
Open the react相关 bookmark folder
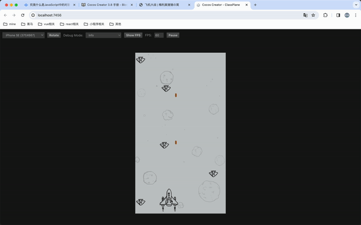click(x=69, y=24)
